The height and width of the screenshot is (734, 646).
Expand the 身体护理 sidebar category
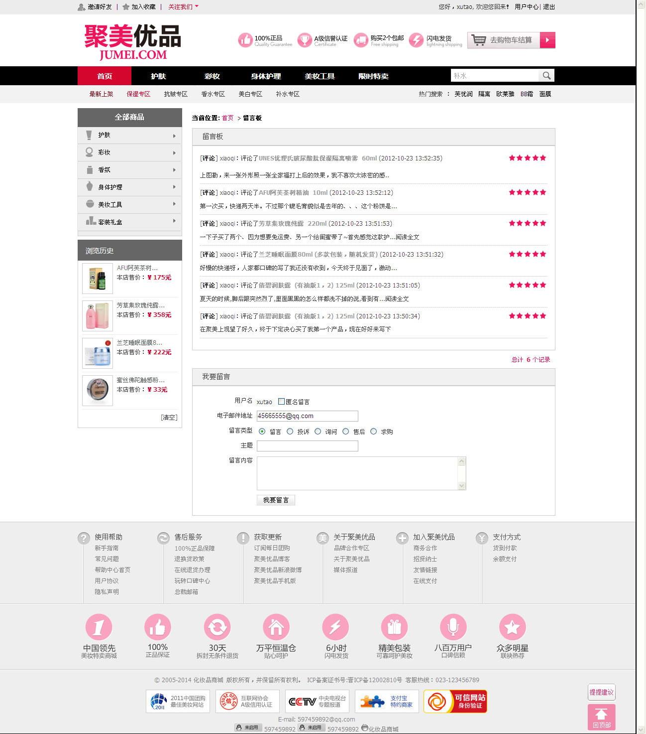[x=129, y=187]
